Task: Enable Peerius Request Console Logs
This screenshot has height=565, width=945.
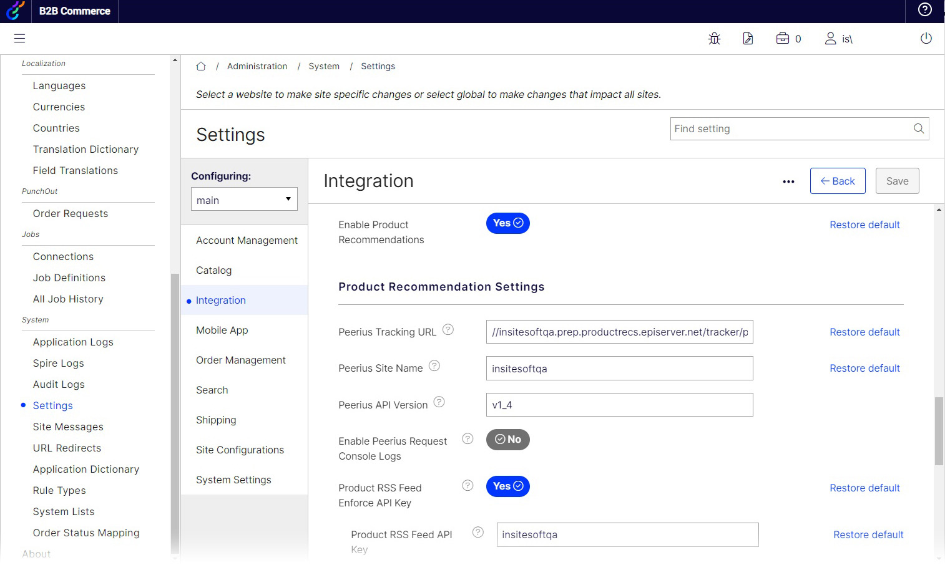Action: click(x=507, y=439)
